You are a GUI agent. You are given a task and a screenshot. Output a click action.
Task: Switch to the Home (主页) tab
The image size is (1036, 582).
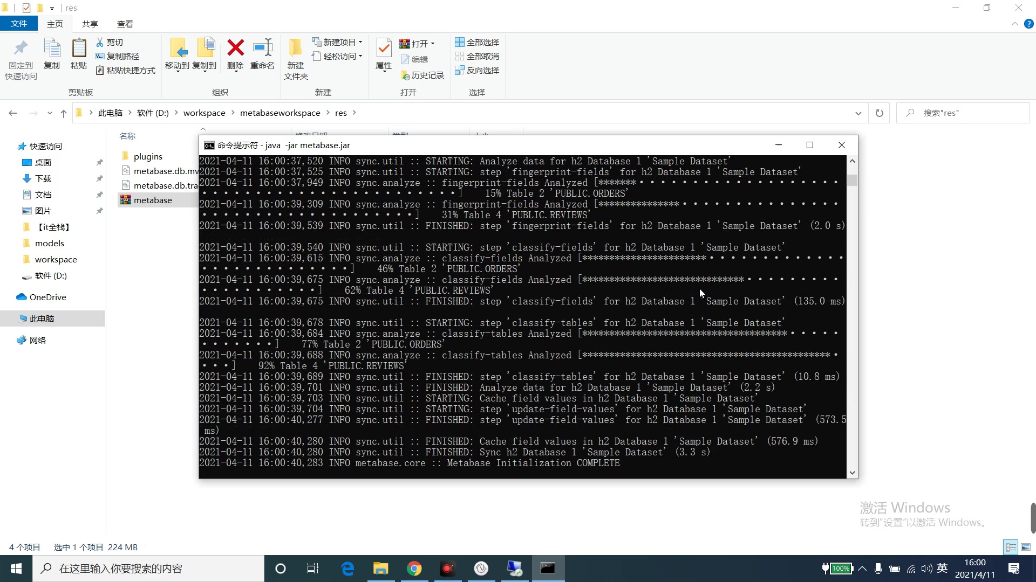point(55,24)
